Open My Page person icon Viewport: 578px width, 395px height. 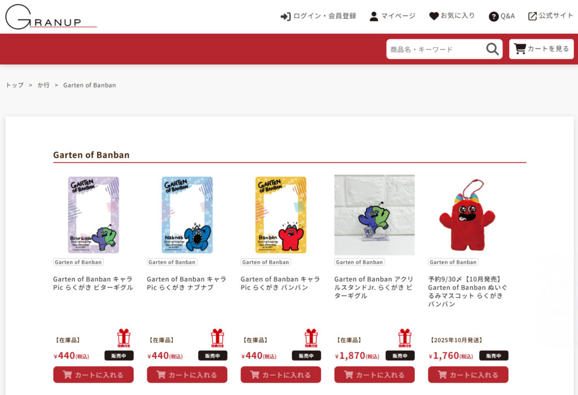click(x=374, y=16)
